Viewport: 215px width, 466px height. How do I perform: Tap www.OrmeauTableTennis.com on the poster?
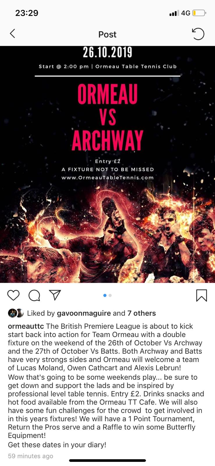107,177
